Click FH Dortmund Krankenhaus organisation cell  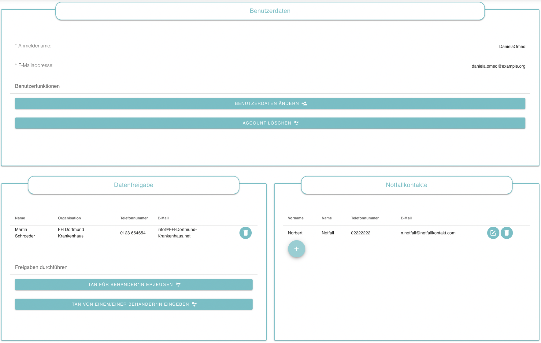point(71,233)
